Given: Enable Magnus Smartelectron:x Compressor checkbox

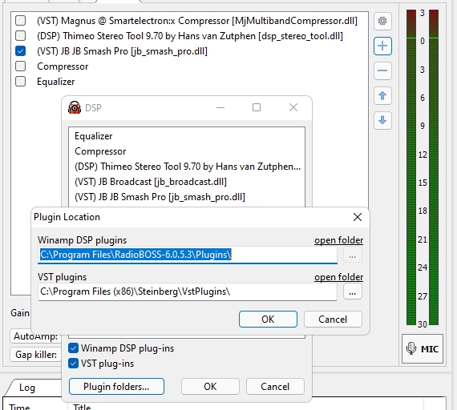Looking at the screenshot, I should pos(20,20).
